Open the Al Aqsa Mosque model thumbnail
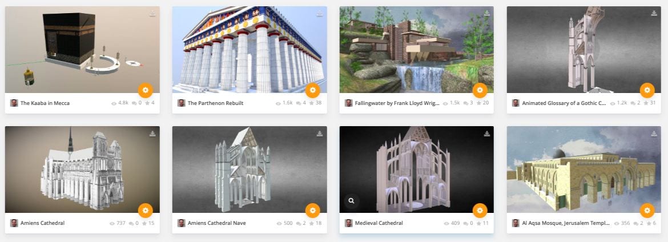 click(584, 170)
